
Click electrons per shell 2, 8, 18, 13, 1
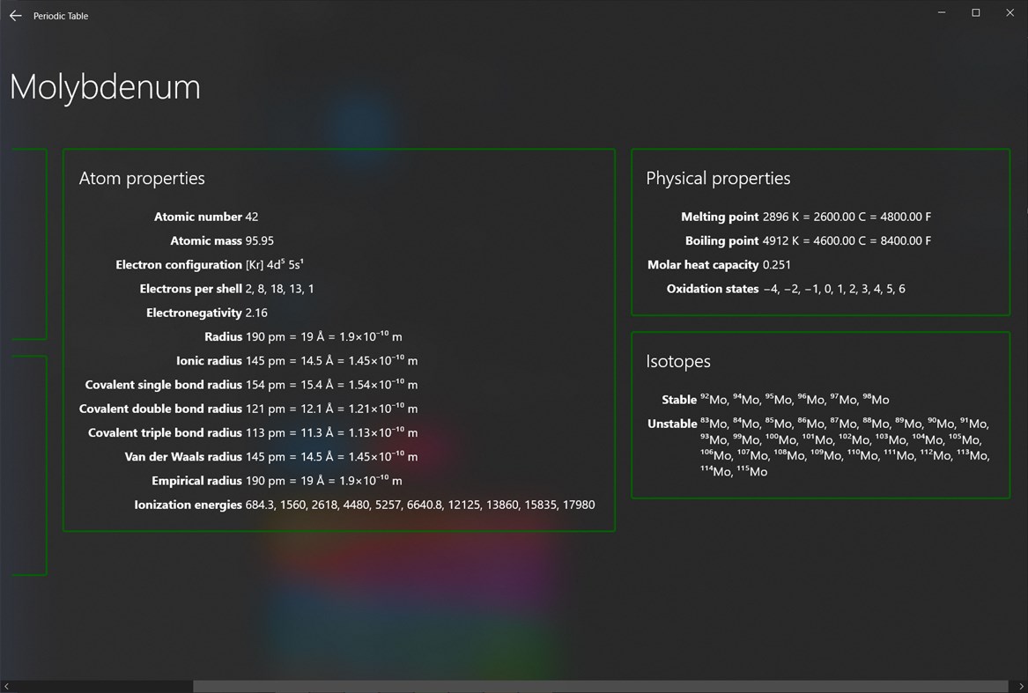(280, 289)
